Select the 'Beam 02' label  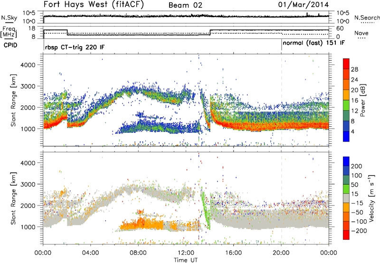click(x=185, y=5)
